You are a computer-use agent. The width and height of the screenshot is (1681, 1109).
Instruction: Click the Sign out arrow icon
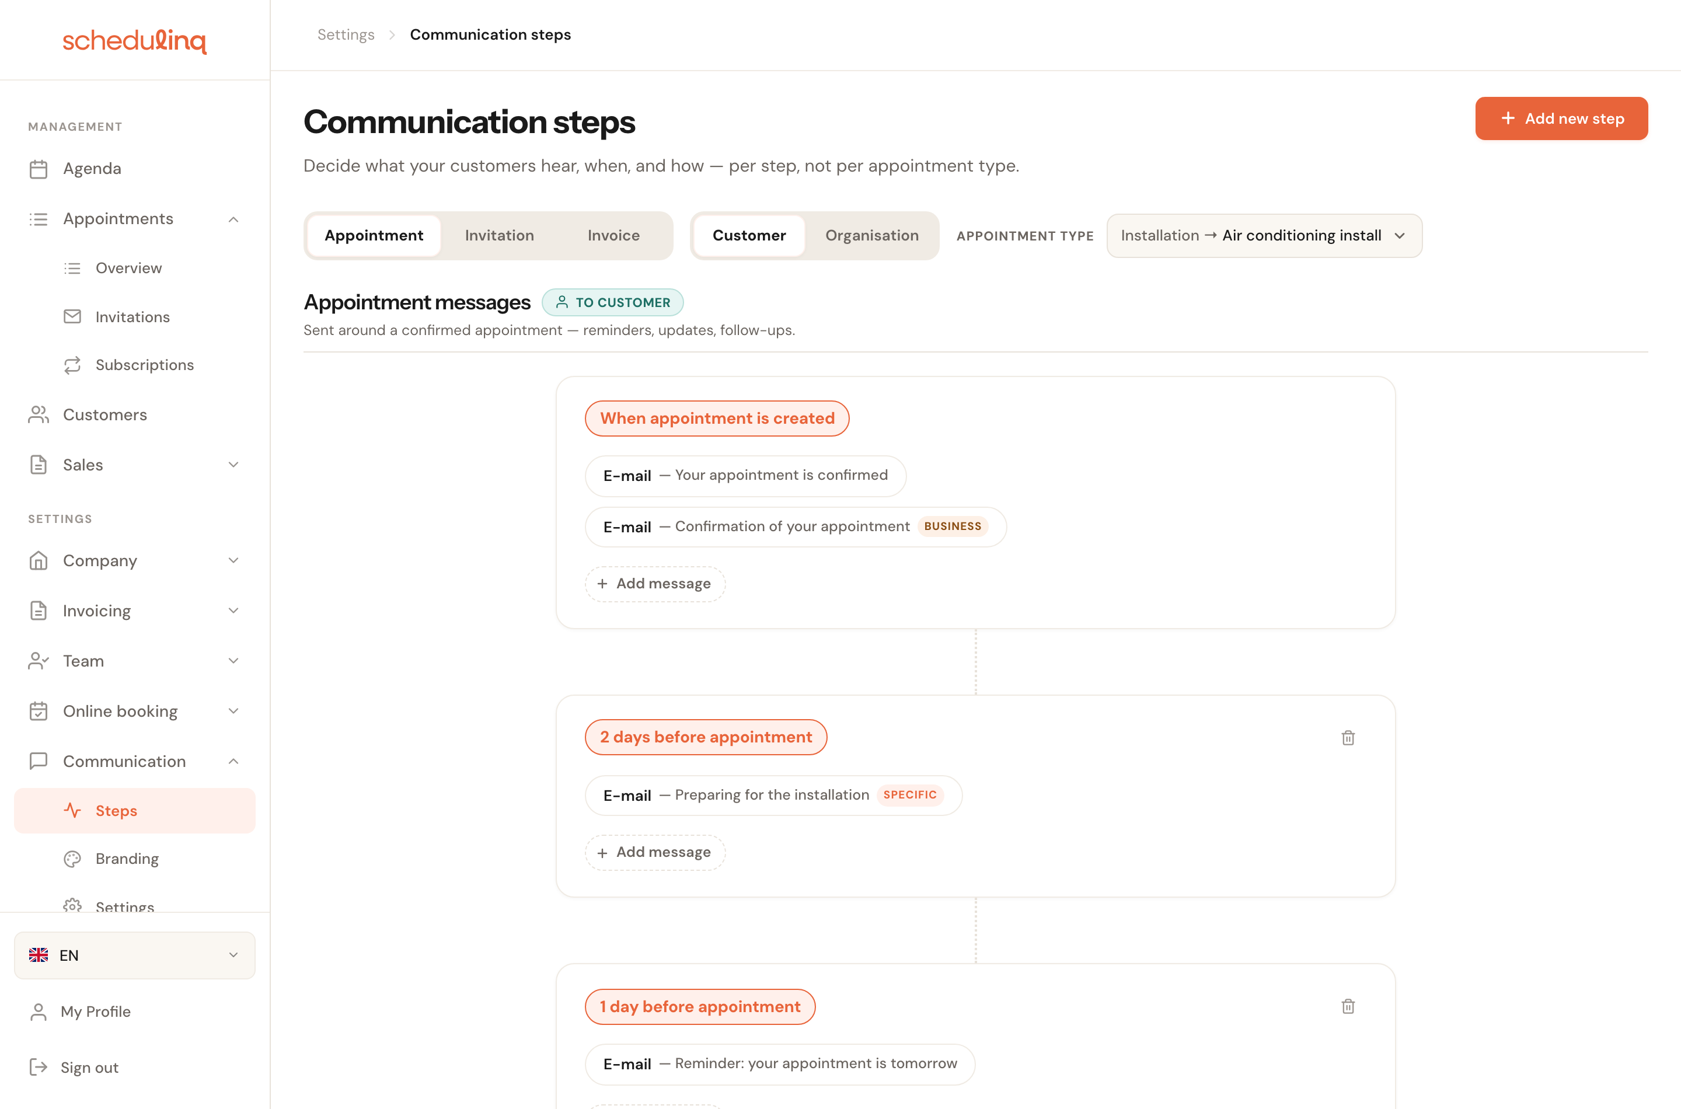pos(38,1068)
